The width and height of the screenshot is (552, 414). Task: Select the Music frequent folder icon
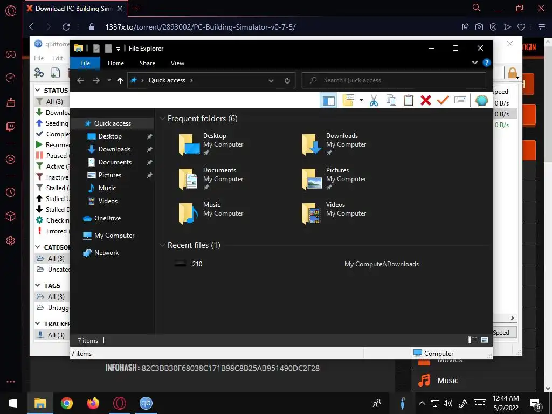188,213
